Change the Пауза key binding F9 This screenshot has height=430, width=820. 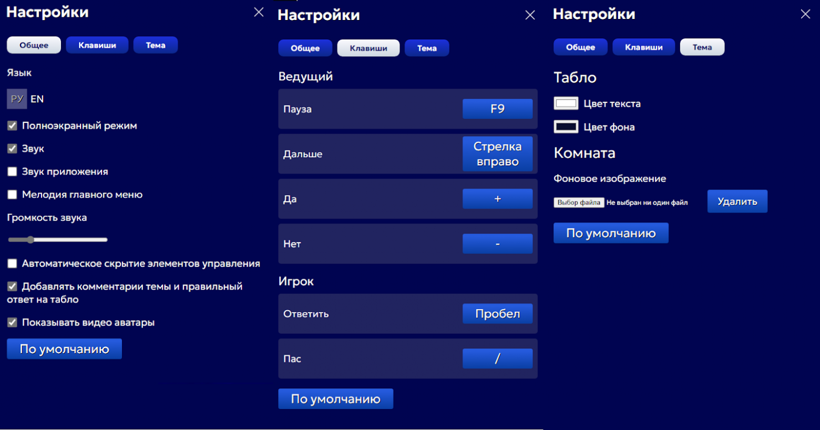pos(497,109)
